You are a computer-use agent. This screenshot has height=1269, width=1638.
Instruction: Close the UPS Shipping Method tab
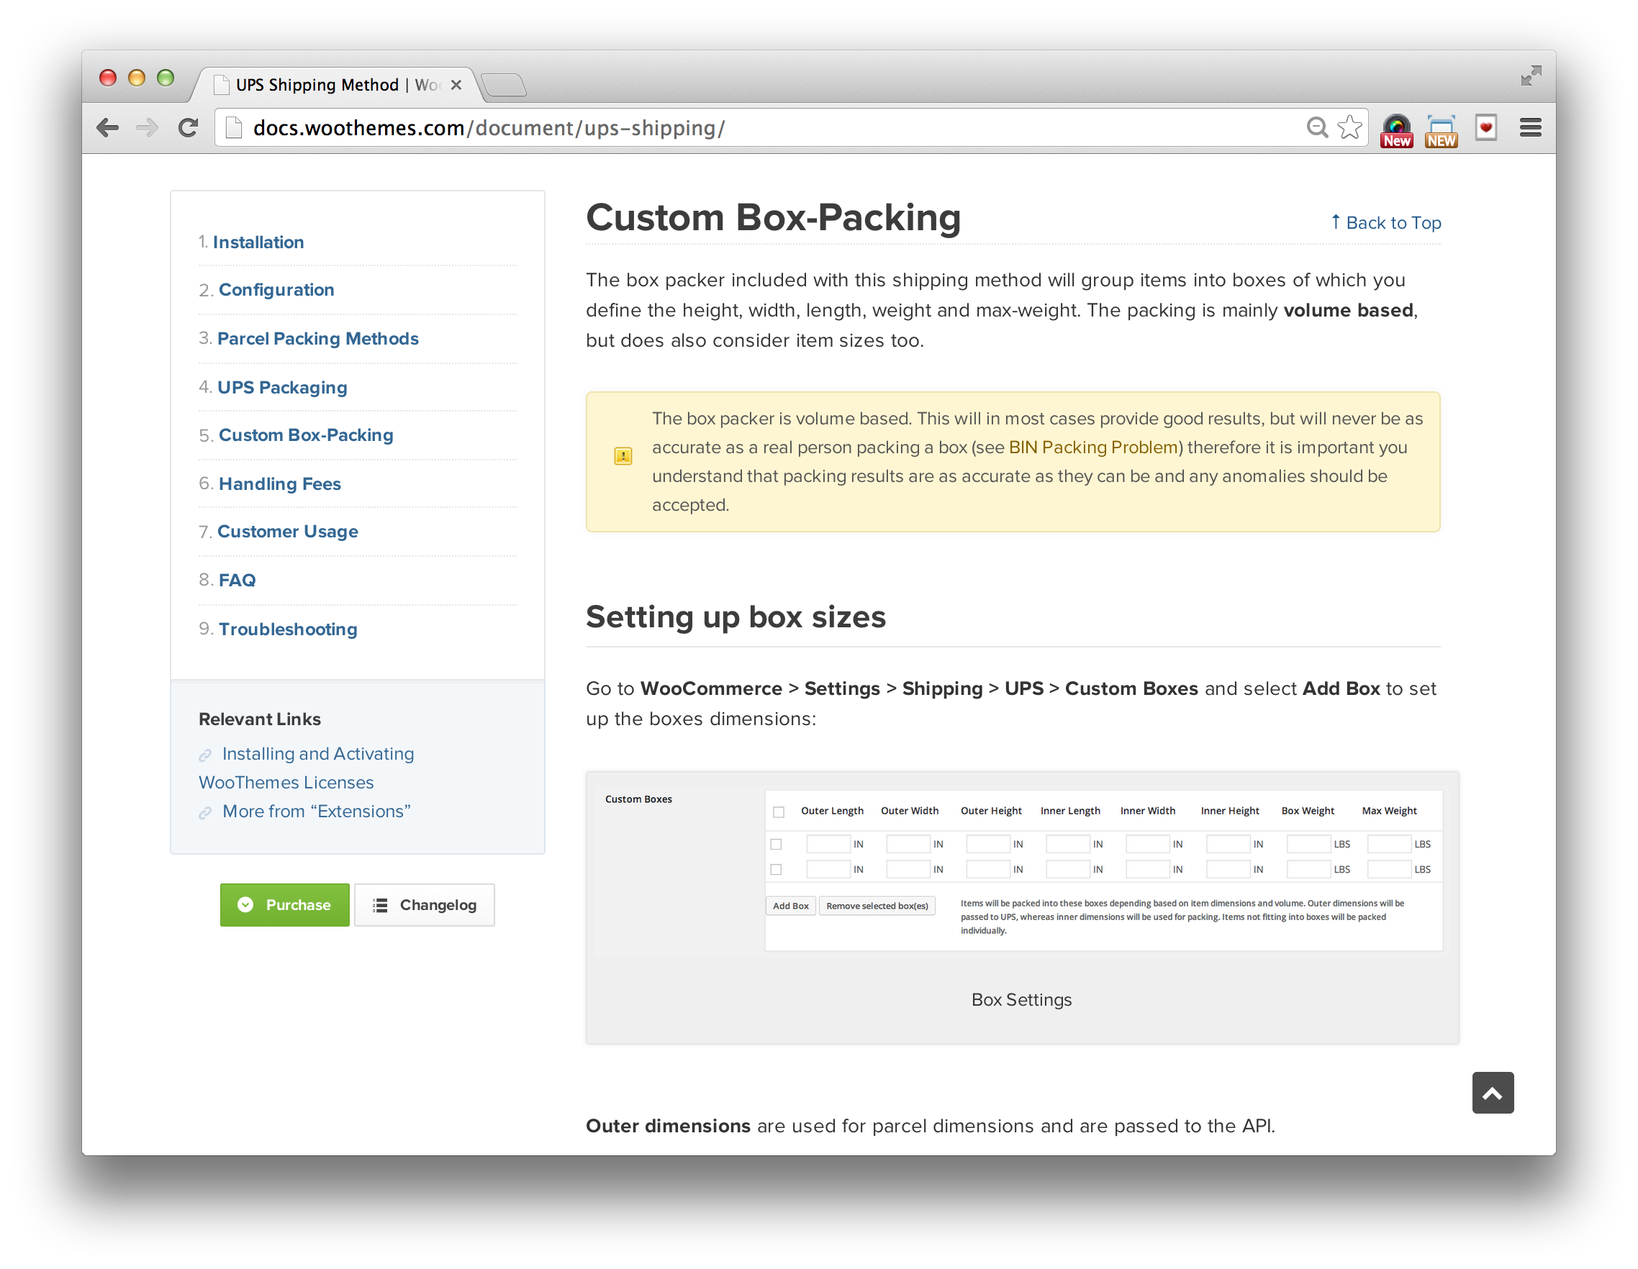point(456,85)
